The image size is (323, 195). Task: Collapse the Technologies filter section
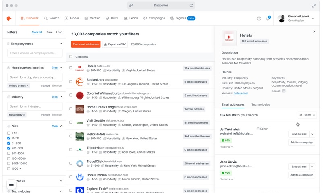point(61,191)
